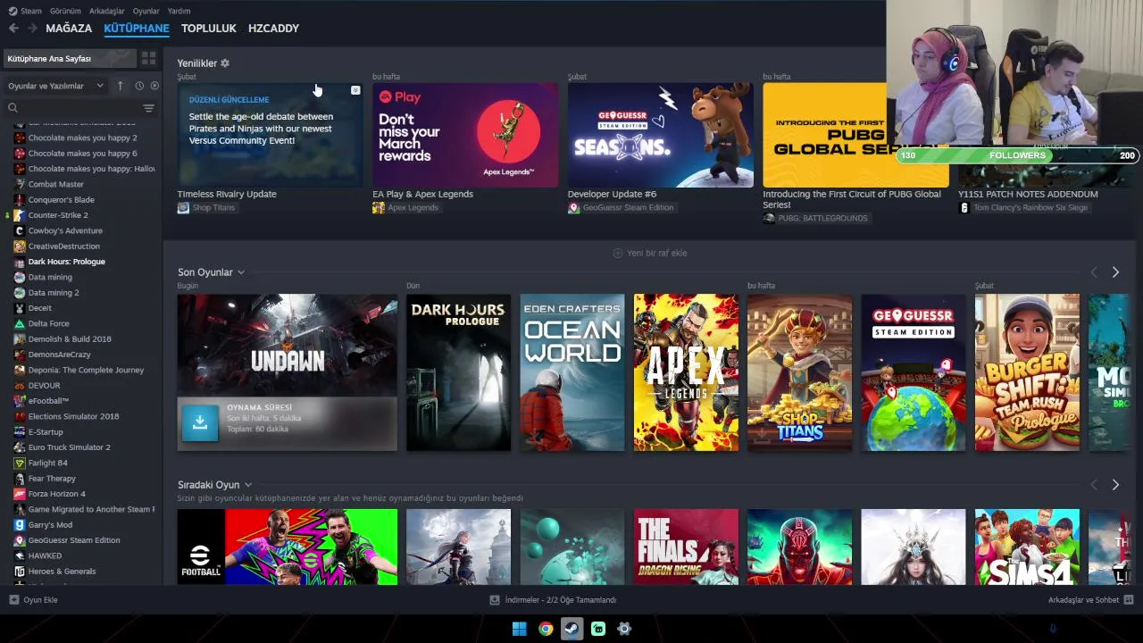The image size is (1143, 643).
Task: Open the HZCADDY profile tab
Action: pos(273,29)
